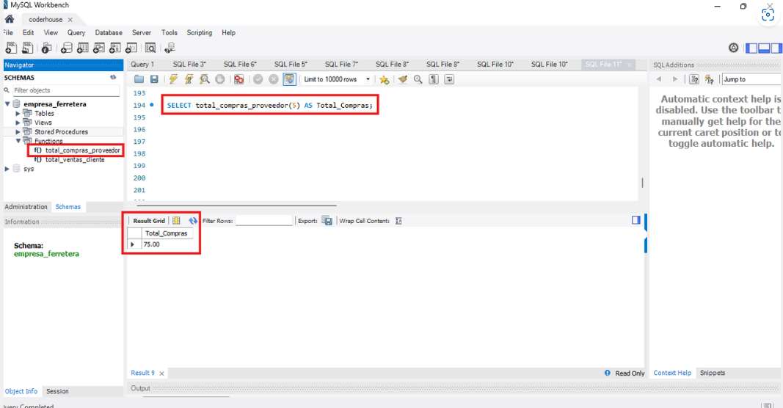Close the Result 9 tab

click(x=161, y=374)
